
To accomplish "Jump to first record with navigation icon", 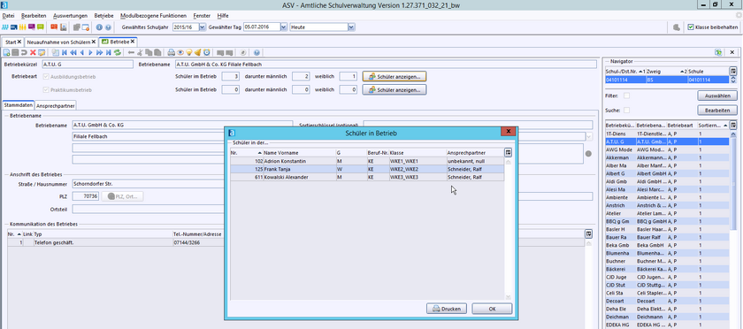I will (x=64, y=52).
